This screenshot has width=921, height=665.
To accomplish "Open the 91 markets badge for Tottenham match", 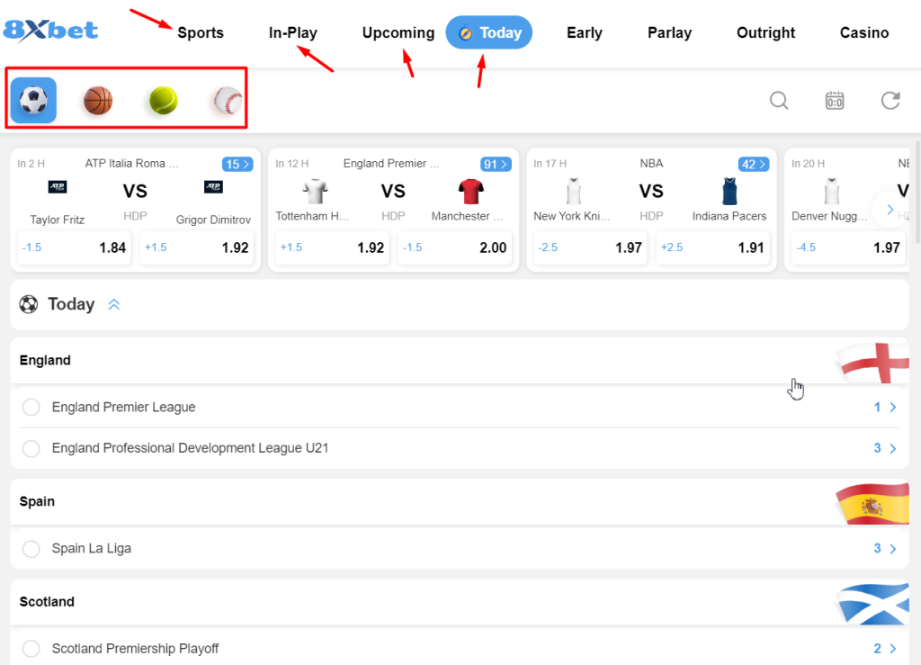I will click(496, 164).
